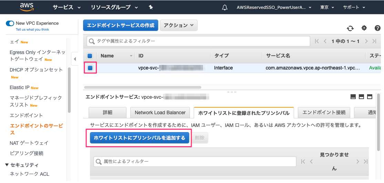Toggle the select-all checkbox in table header
This screenshot has height=183, width=384.
coord(90,56)
